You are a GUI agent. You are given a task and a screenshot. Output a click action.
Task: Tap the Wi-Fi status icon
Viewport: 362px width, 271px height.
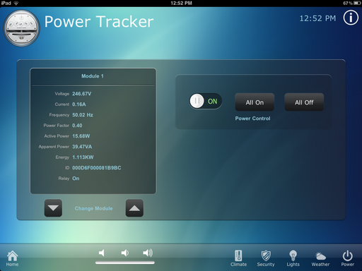(x=16, y=3)
